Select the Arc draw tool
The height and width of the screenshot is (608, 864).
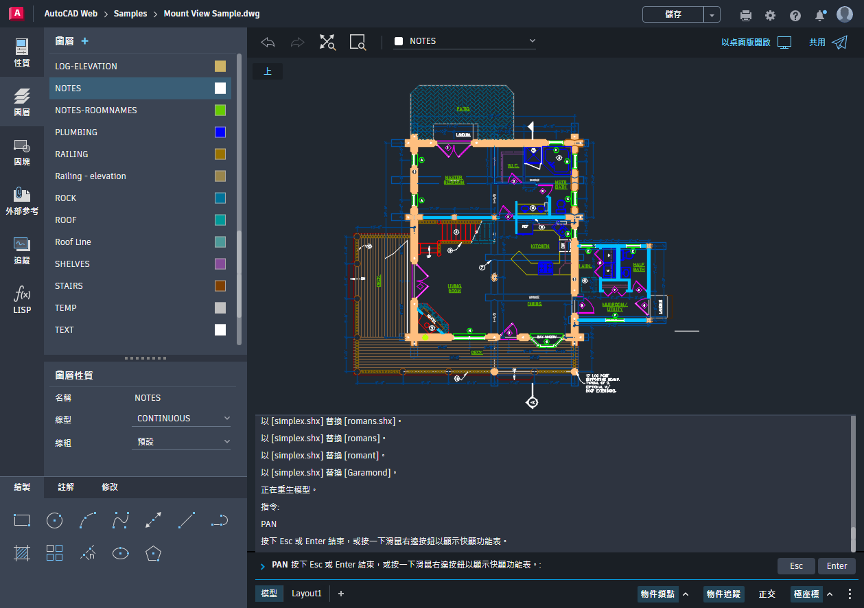point(88,520)
